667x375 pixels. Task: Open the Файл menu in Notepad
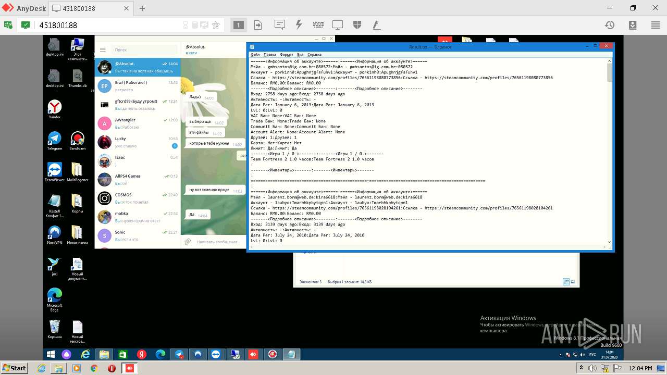tap(255, 55)
